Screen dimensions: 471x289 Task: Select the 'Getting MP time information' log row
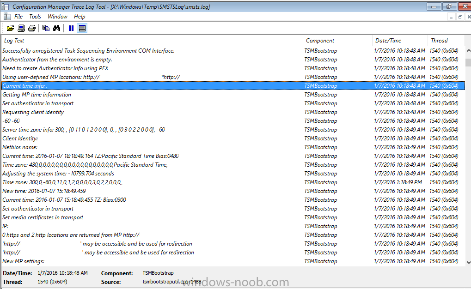37,95
